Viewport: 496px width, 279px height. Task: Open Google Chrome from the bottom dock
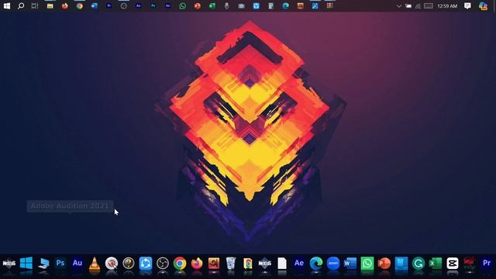pos(180,263)
